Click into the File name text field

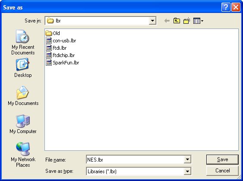(135, 159)
